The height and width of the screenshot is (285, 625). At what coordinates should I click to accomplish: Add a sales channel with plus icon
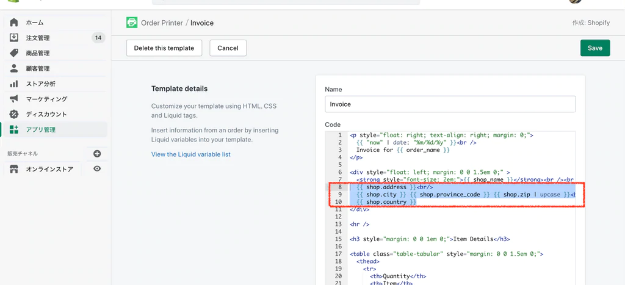click(97, 154)
